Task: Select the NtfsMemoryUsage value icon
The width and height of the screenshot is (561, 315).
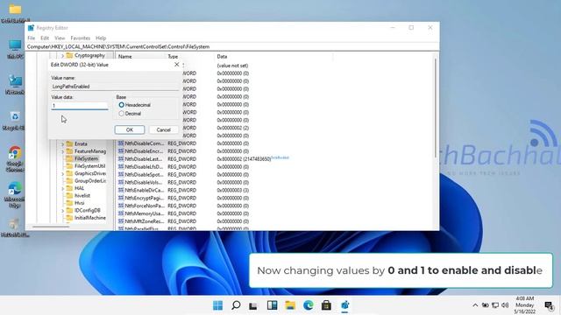Action: tap(121, 213)
